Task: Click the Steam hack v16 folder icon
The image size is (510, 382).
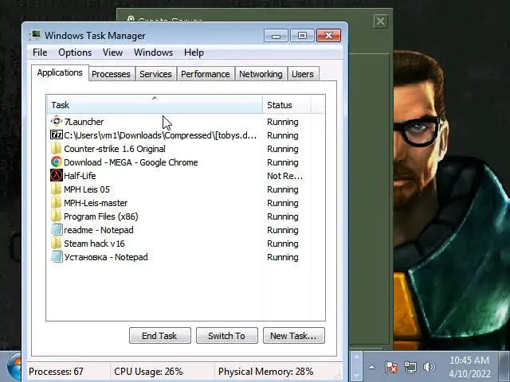Action: tap(57, 244)
